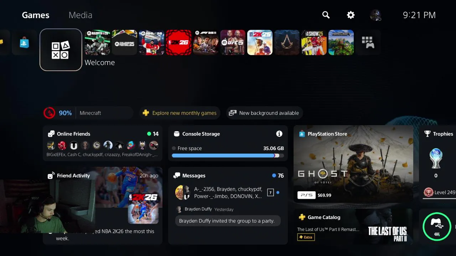
Task: Switch to the Games tab
Action: 36,15
